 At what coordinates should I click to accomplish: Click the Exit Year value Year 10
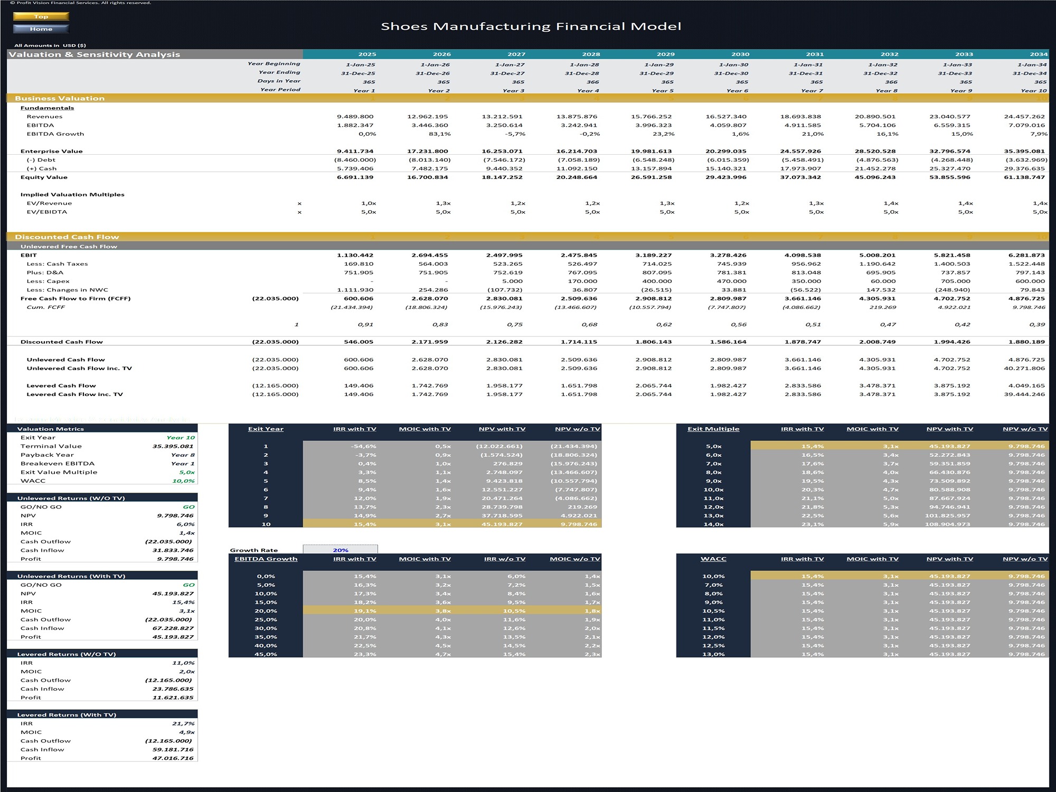[x=182, y=437]
